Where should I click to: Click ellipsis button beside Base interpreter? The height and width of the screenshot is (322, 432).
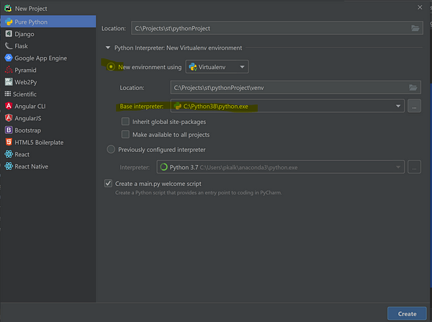click(414, 106)
